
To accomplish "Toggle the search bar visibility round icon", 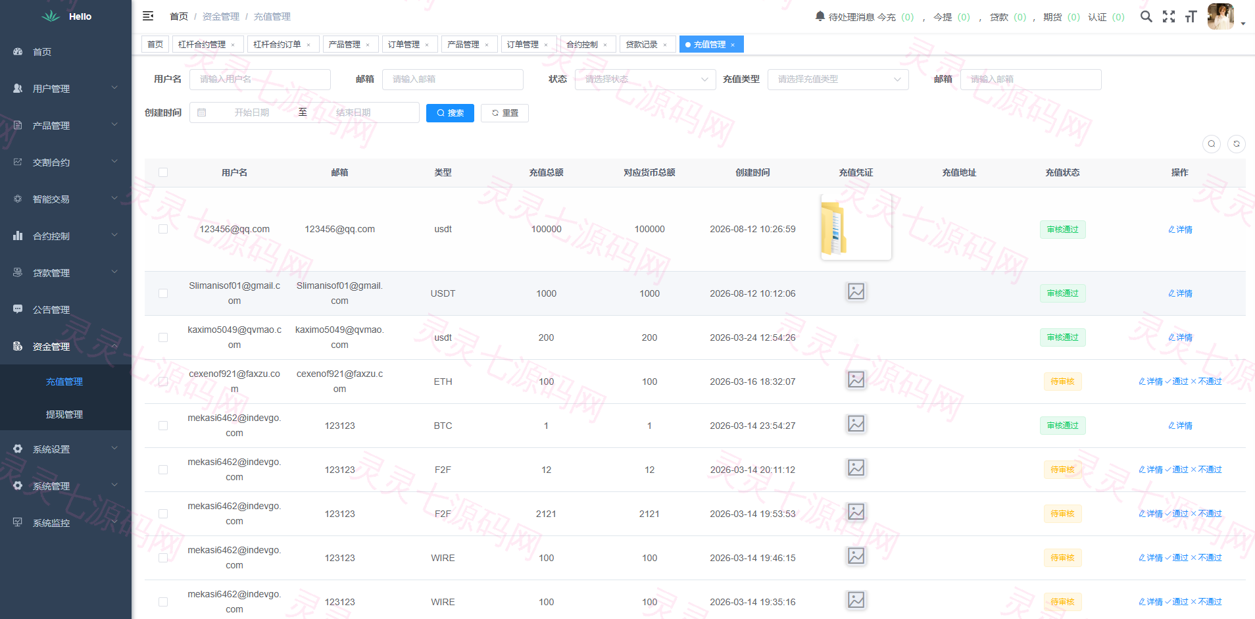I will (x=1212, y=144).
